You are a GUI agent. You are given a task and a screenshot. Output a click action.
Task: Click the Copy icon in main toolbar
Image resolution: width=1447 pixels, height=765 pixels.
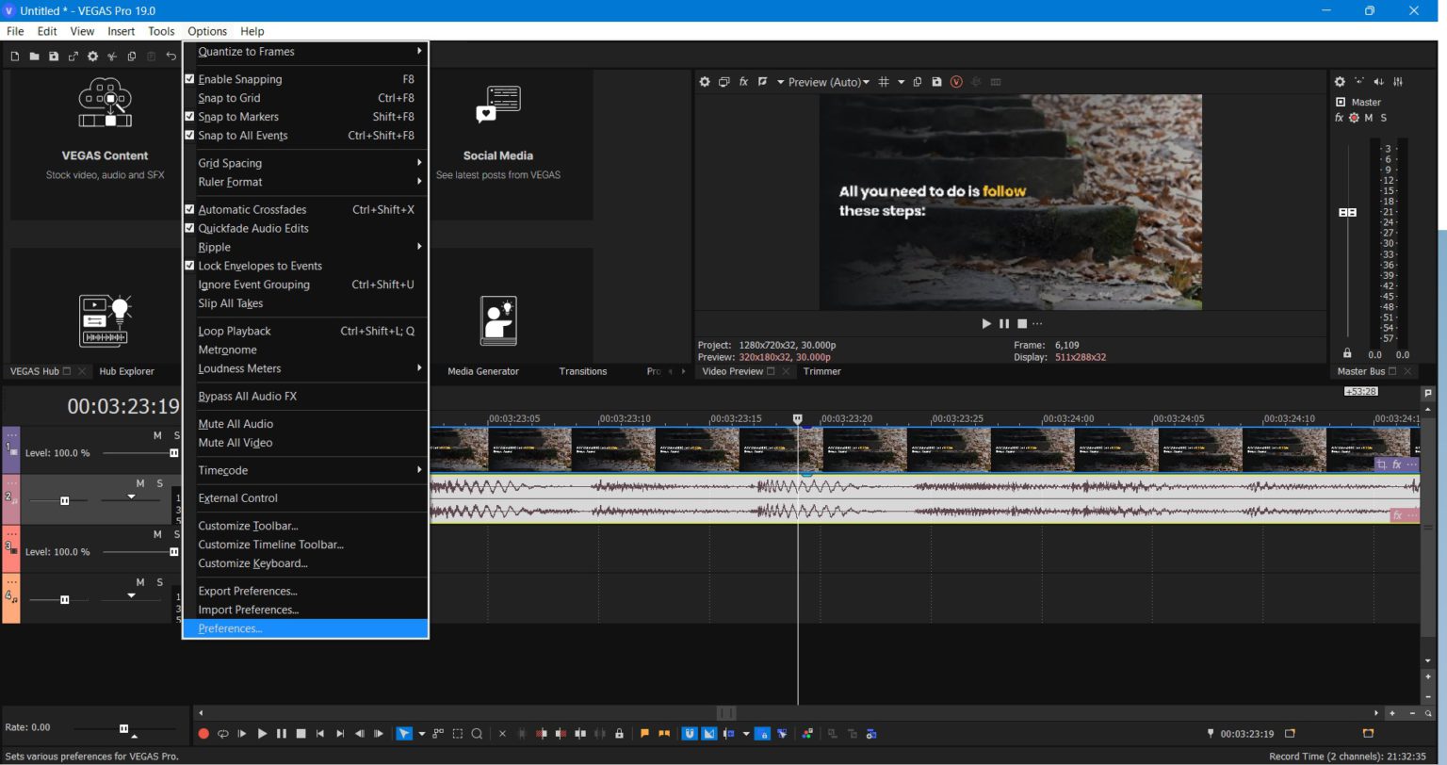[132, 57]
